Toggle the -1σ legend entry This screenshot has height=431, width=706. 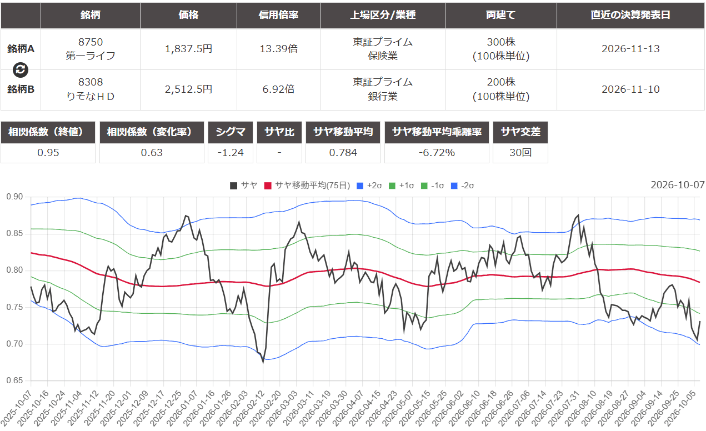[433, 186]
